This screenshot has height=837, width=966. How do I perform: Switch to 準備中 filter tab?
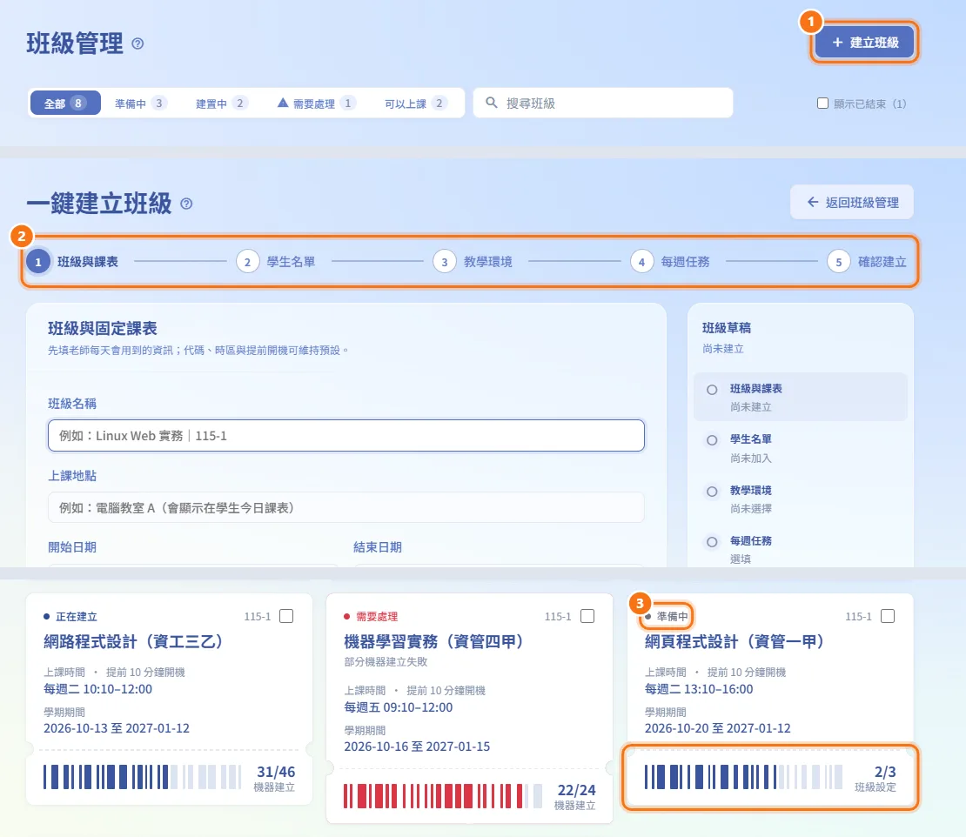[x=140, y=104]
